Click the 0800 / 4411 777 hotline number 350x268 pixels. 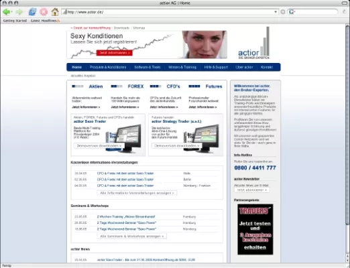pyautogui.click(x=255, y=167)
